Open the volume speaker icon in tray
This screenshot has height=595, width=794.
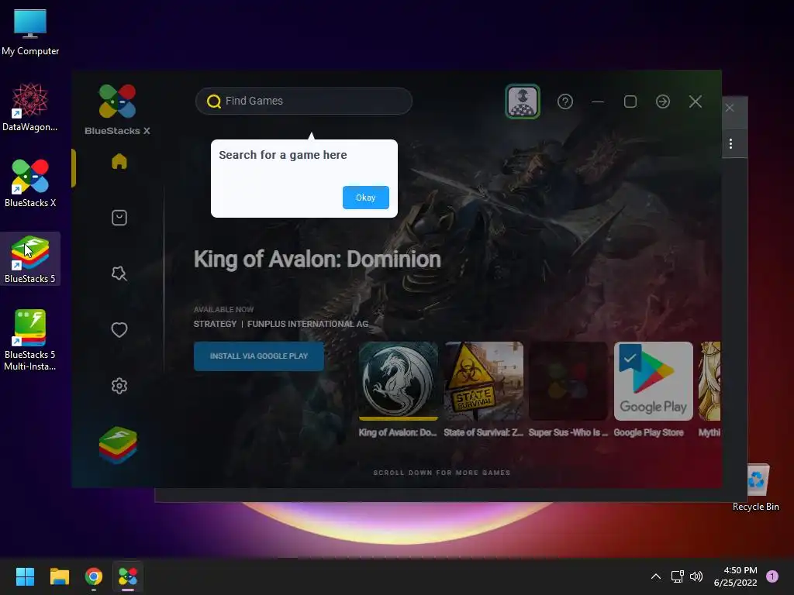tap(696, 576)
